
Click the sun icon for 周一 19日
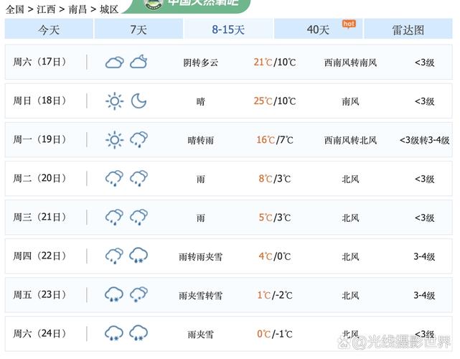pyautogui.click(x=114, y=140)
